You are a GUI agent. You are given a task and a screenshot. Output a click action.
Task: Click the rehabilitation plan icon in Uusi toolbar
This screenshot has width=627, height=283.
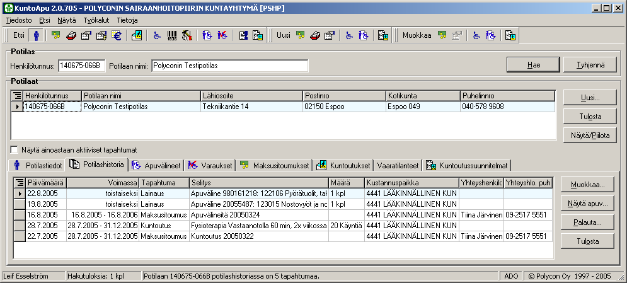click(384, 35)
